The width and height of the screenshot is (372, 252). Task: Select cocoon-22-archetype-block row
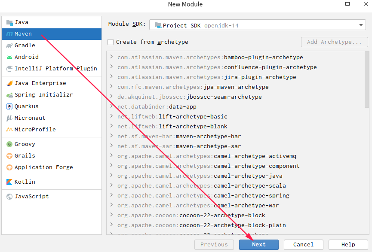235,215
